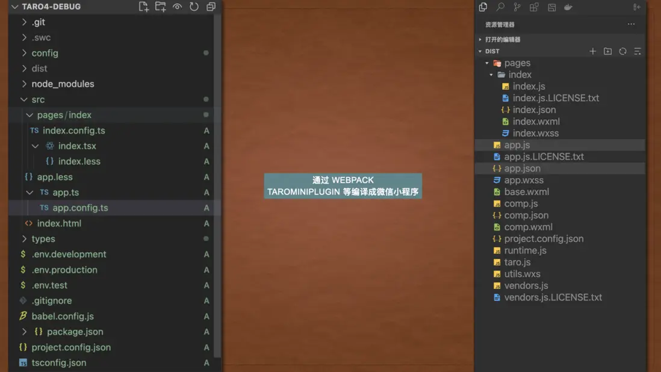The width and height of the screenshot is (661, 372).
Task: Open the Docker whale icon
Action: [x=568, y=7]
